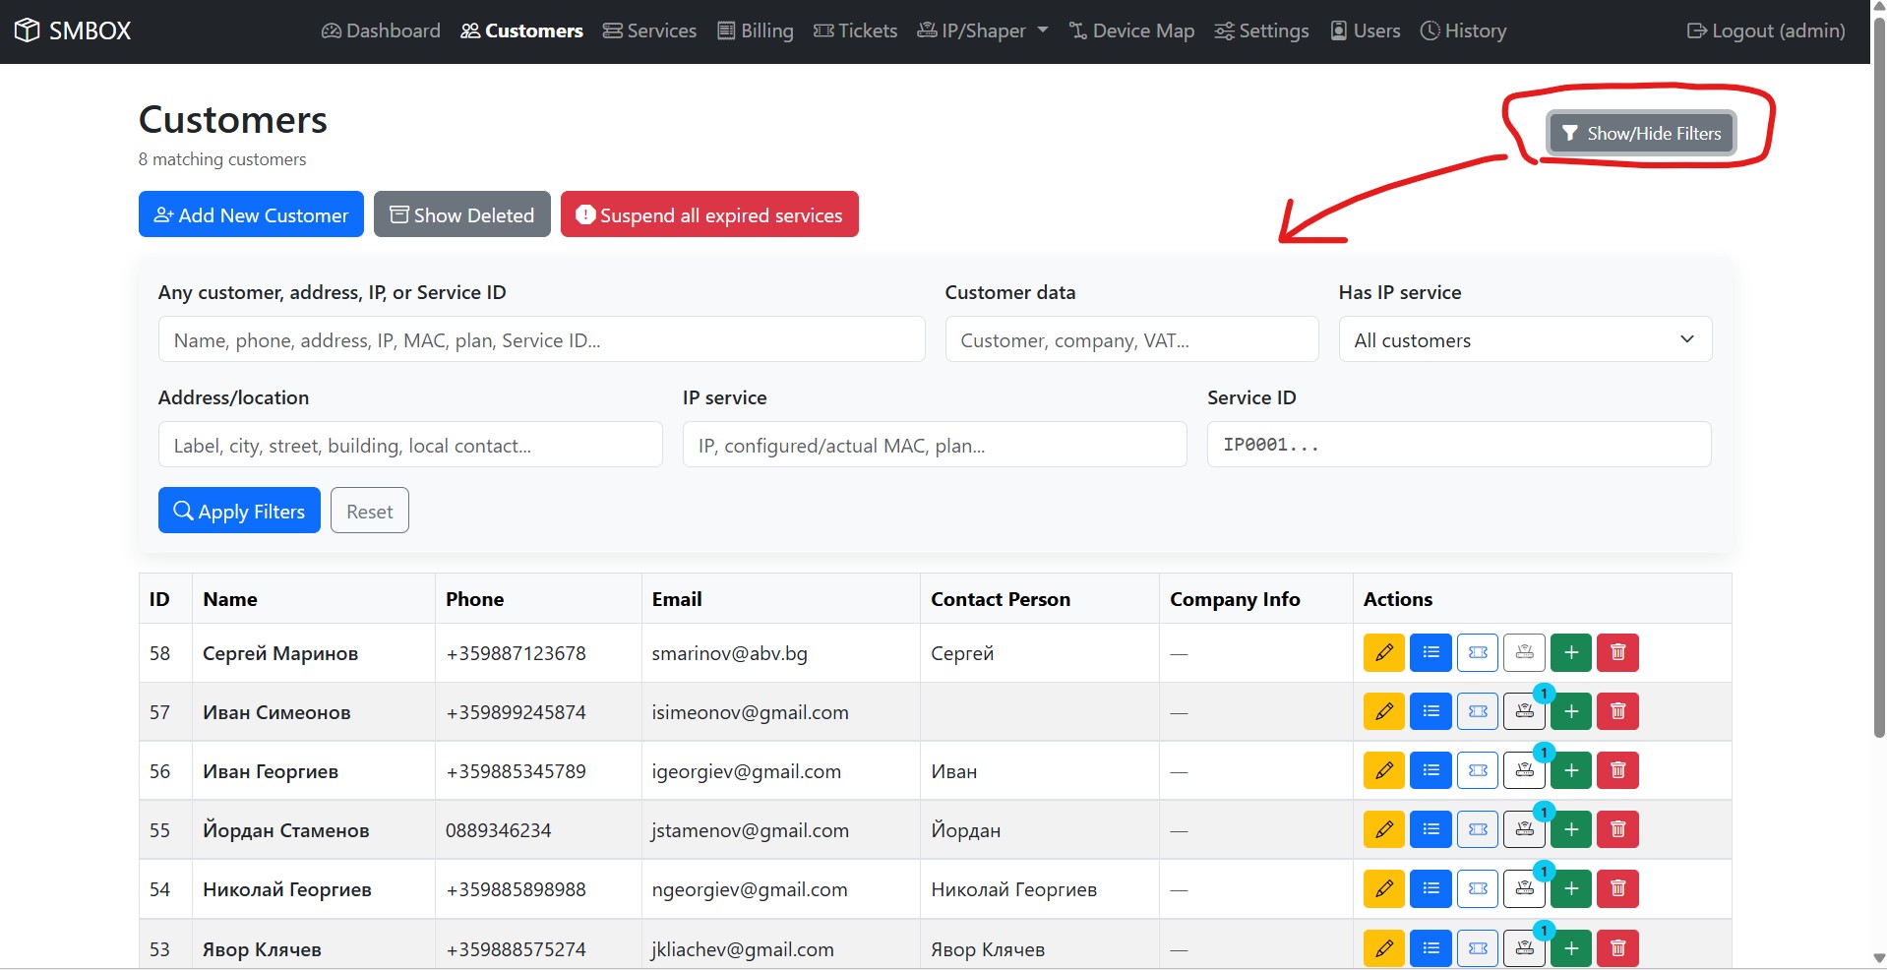Click Suspend all expired services

point(709,214)
